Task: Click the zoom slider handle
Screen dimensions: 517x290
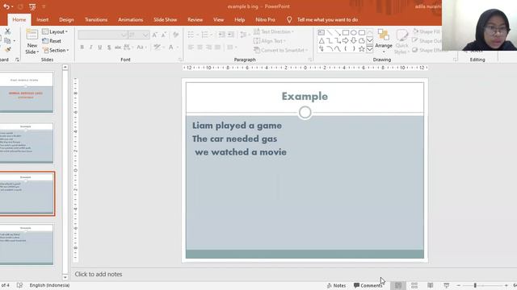Action: point(475,285)
